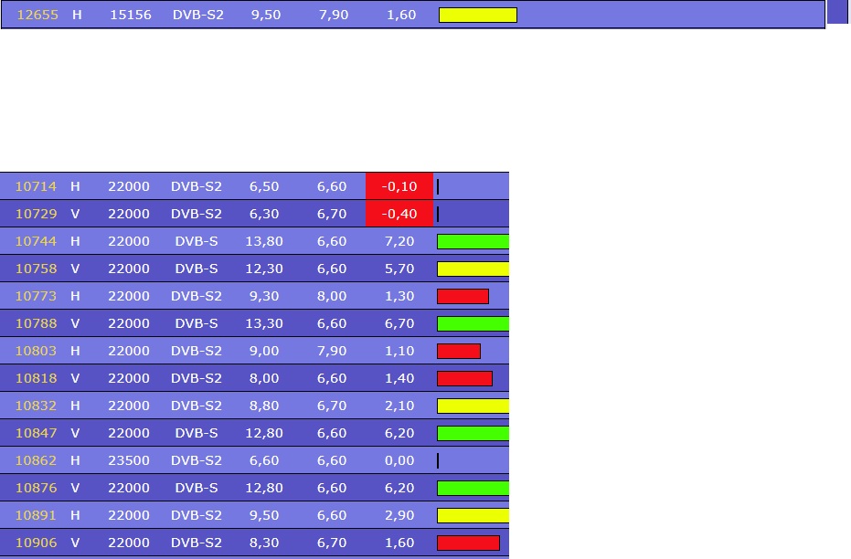
Task: Click the red bar in the 10773 row
Action: pos(463,296)
